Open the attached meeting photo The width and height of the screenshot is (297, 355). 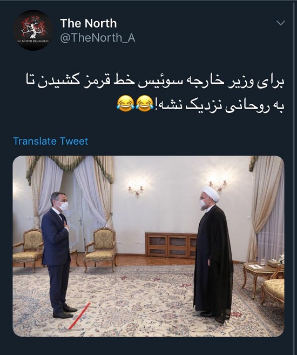(x=148, y=246)
